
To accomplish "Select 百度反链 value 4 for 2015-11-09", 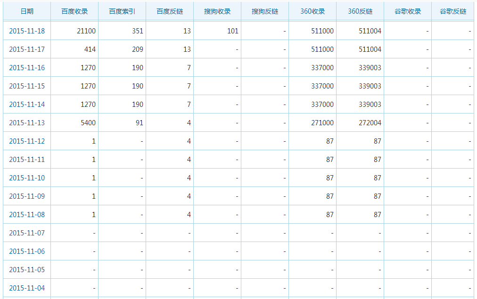I will 189,196.
